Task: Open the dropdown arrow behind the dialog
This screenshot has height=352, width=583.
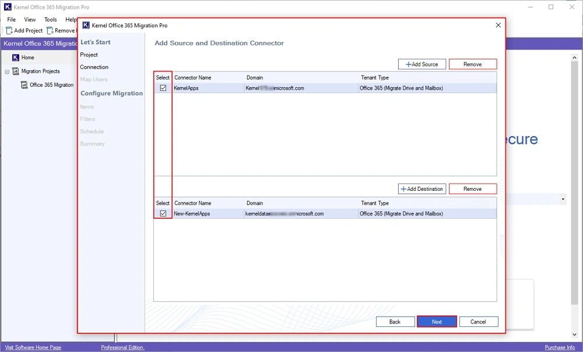Action: [x=563, y=200]
